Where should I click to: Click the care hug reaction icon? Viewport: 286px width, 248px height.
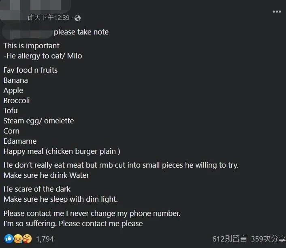[x=28, y=239]
